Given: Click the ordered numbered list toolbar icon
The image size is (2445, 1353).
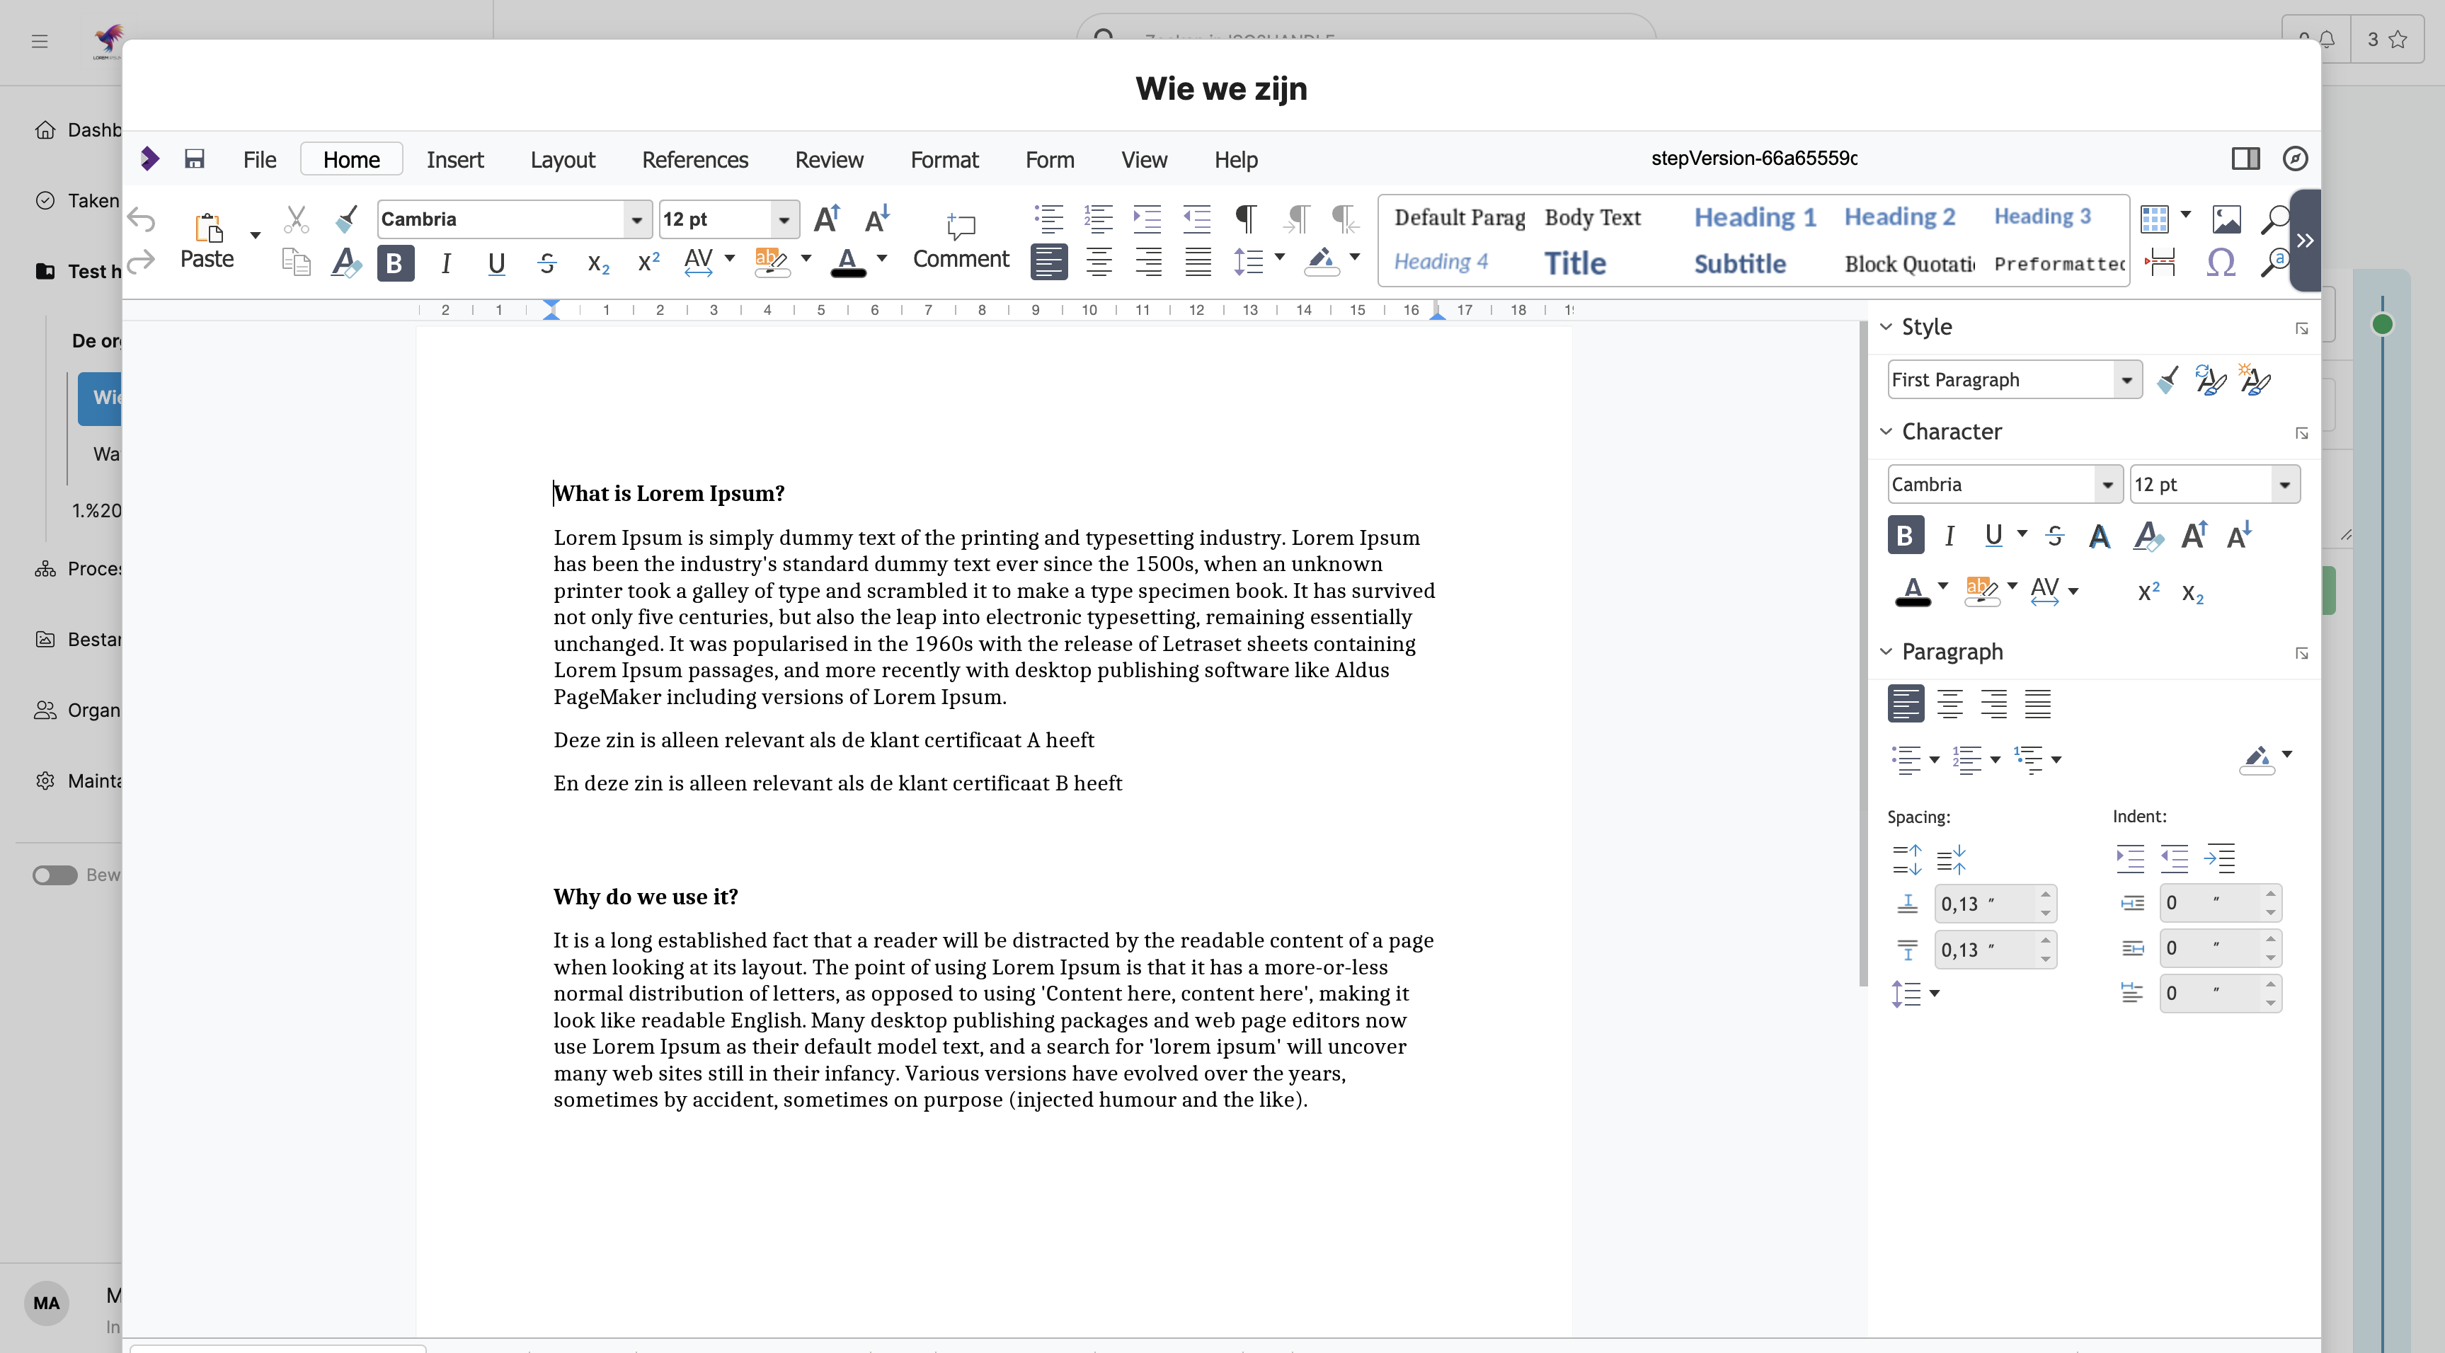Looking at the screenshot, I should [x=1098, y=219].
